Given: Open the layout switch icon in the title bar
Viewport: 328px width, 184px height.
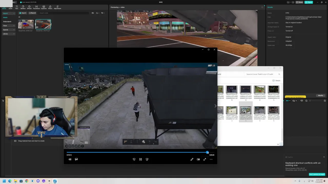Looking at the screenshot, I should [289, 2].
